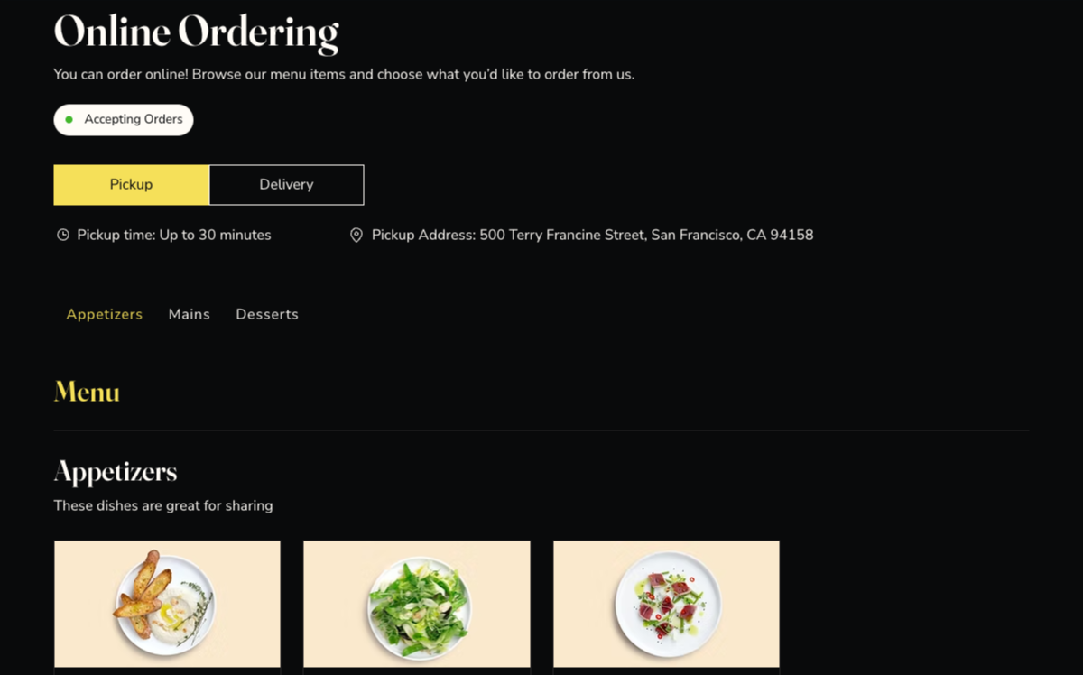Viewport: 1083px width, 675px height.
Task: Open the bread and hummus dish thumbnail
Action: pos(167,603)
